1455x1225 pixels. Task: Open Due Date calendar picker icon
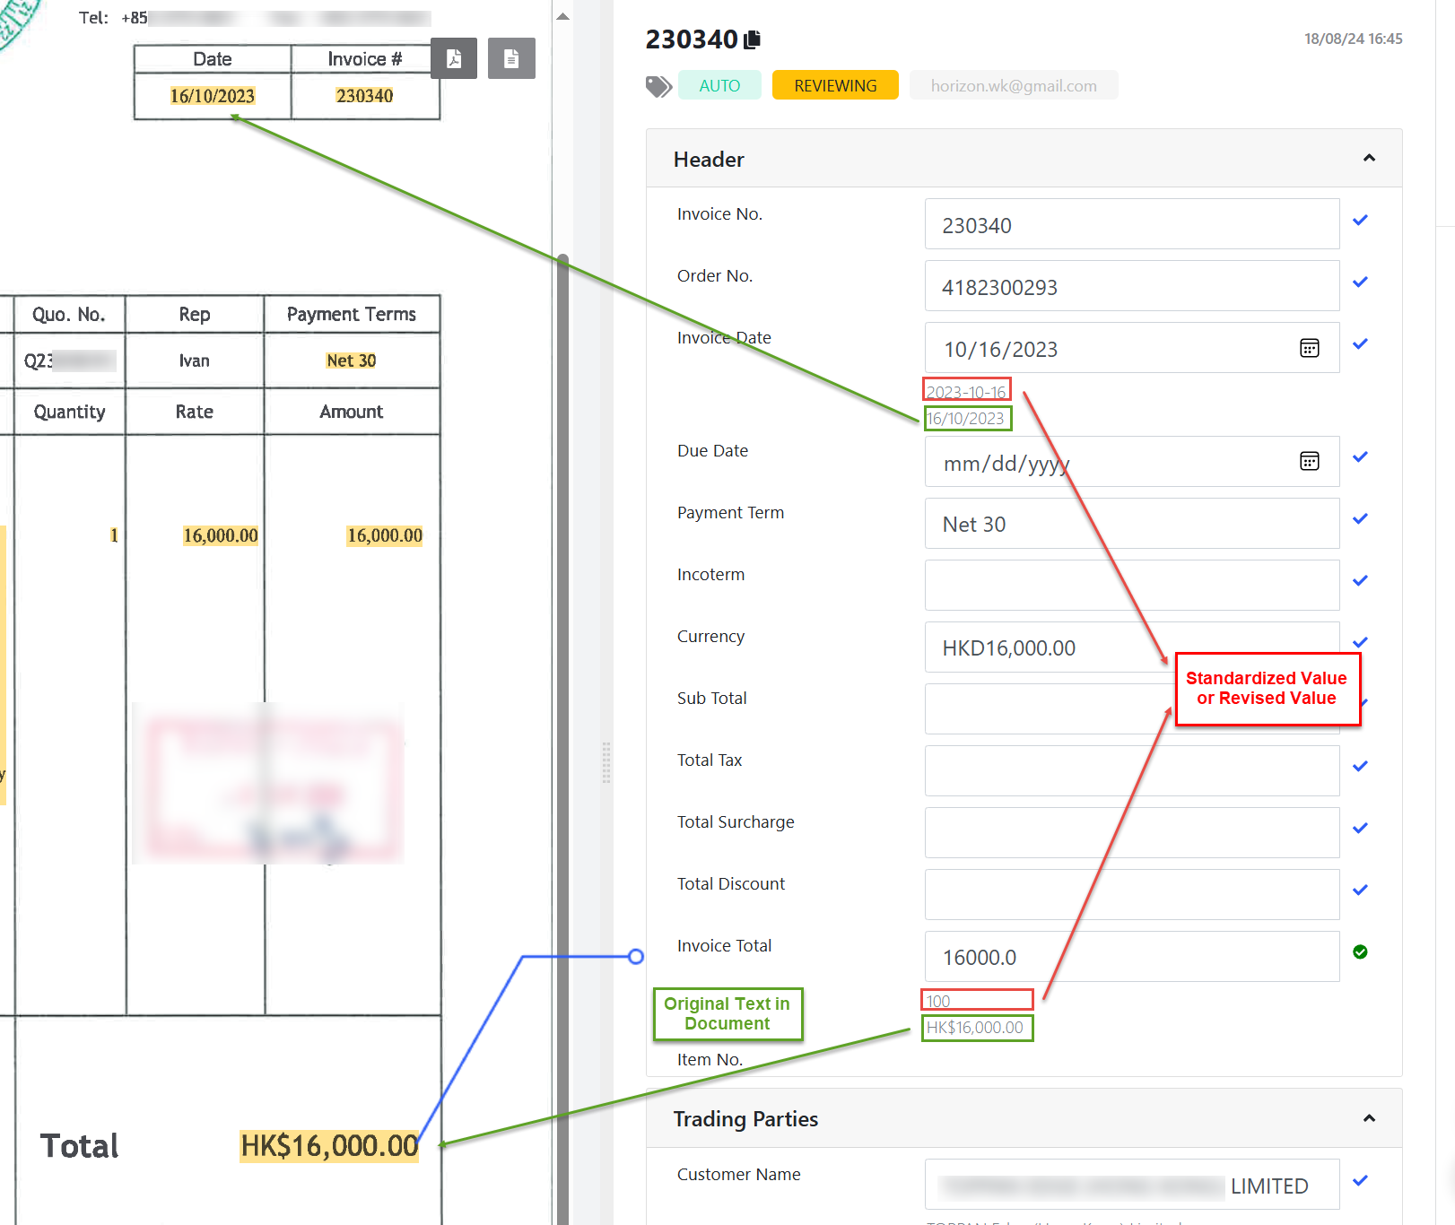1309,461
